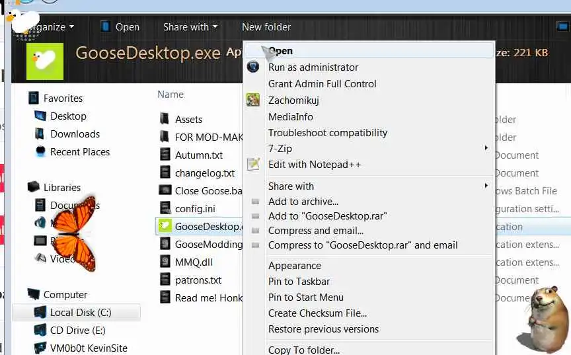Choose Open from the context menu

point(369,51)
